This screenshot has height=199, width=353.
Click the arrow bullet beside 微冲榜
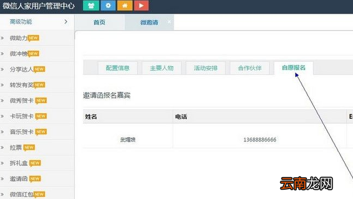(2, 54)
